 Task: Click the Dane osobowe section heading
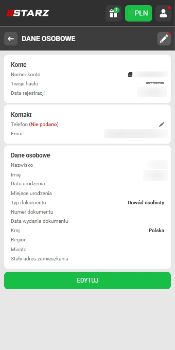pyautogui.click(x=30, y=155)
